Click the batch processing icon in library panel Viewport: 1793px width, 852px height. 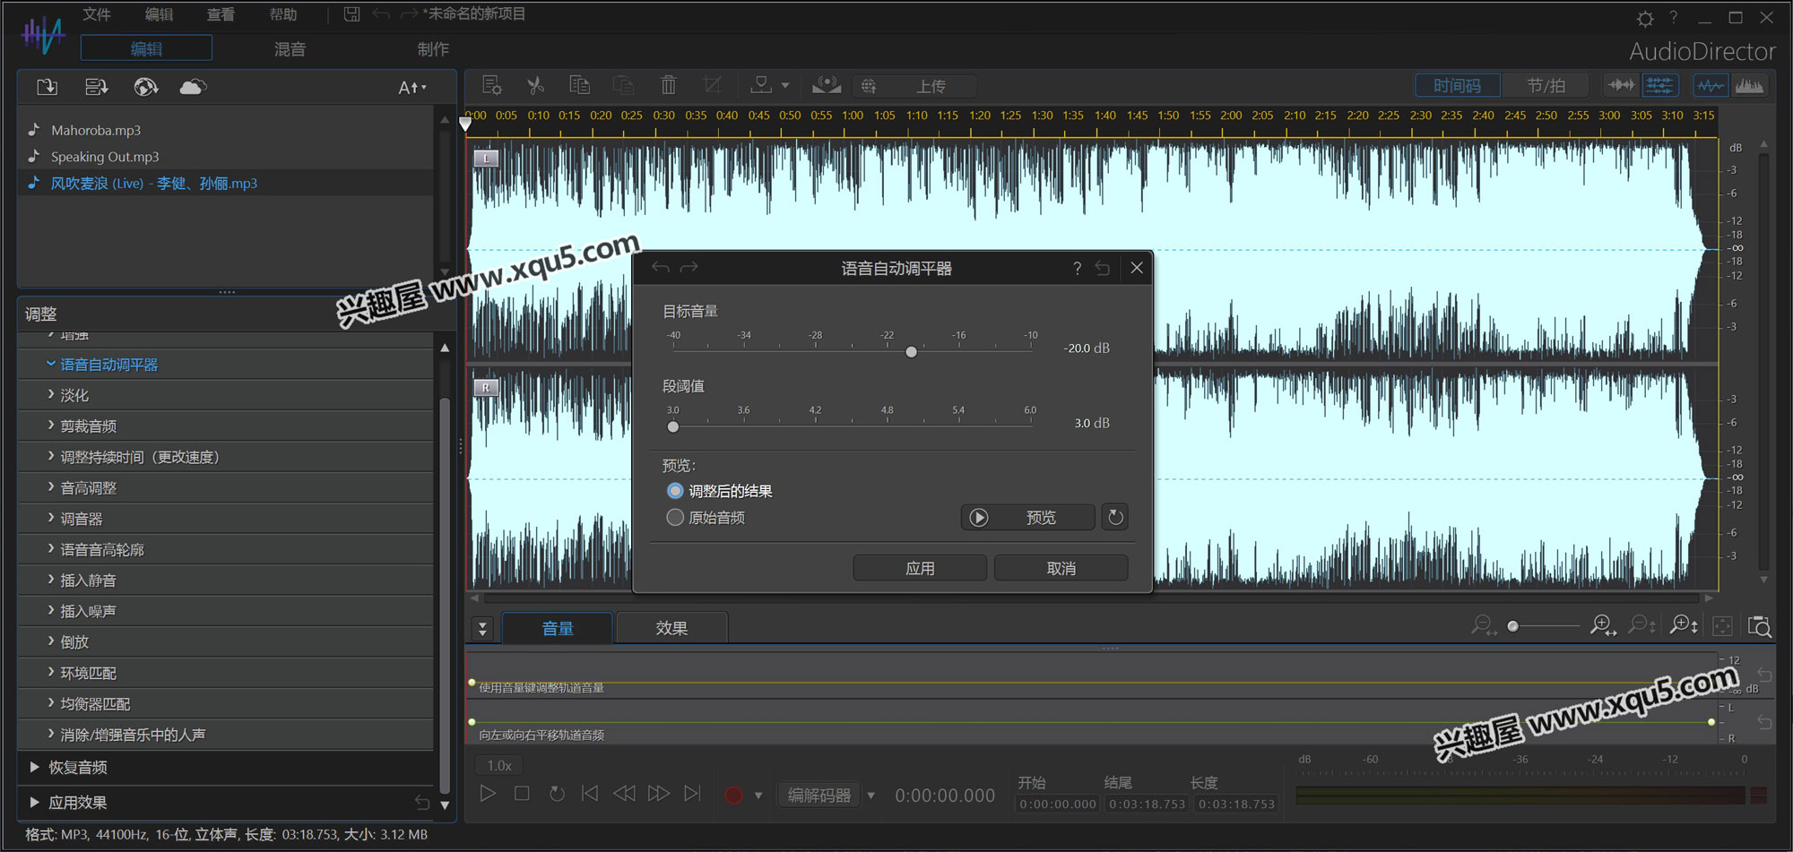96,87
